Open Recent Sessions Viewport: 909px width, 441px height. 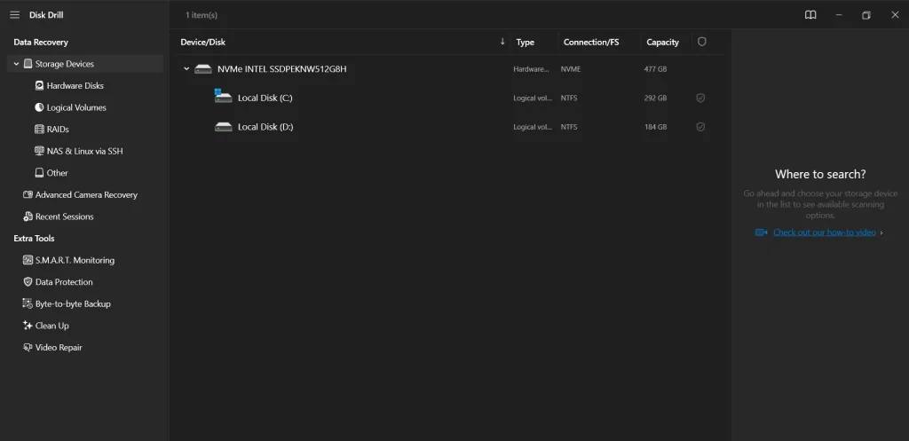point(64,217)
